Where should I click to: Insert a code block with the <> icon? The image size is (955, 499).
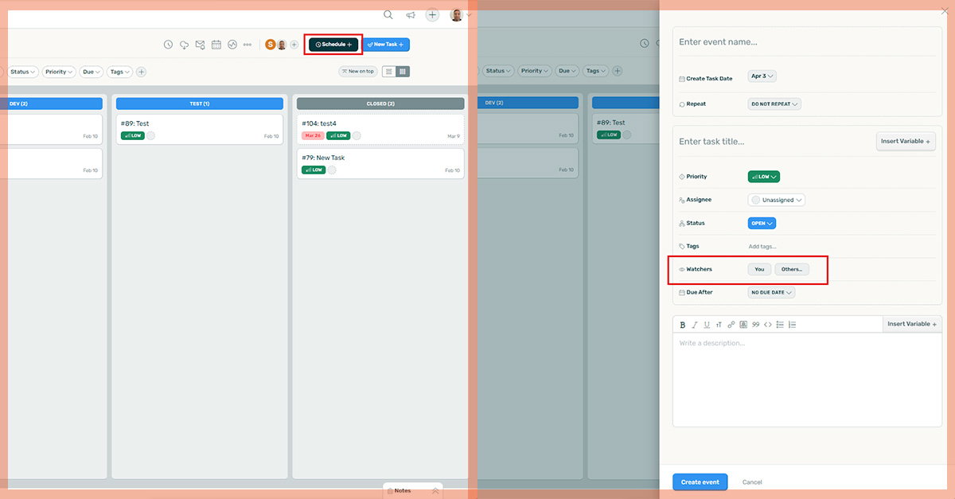click(768, 325)
